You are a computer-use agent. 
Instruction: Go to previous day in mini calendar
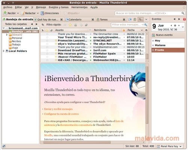[171, 26]
